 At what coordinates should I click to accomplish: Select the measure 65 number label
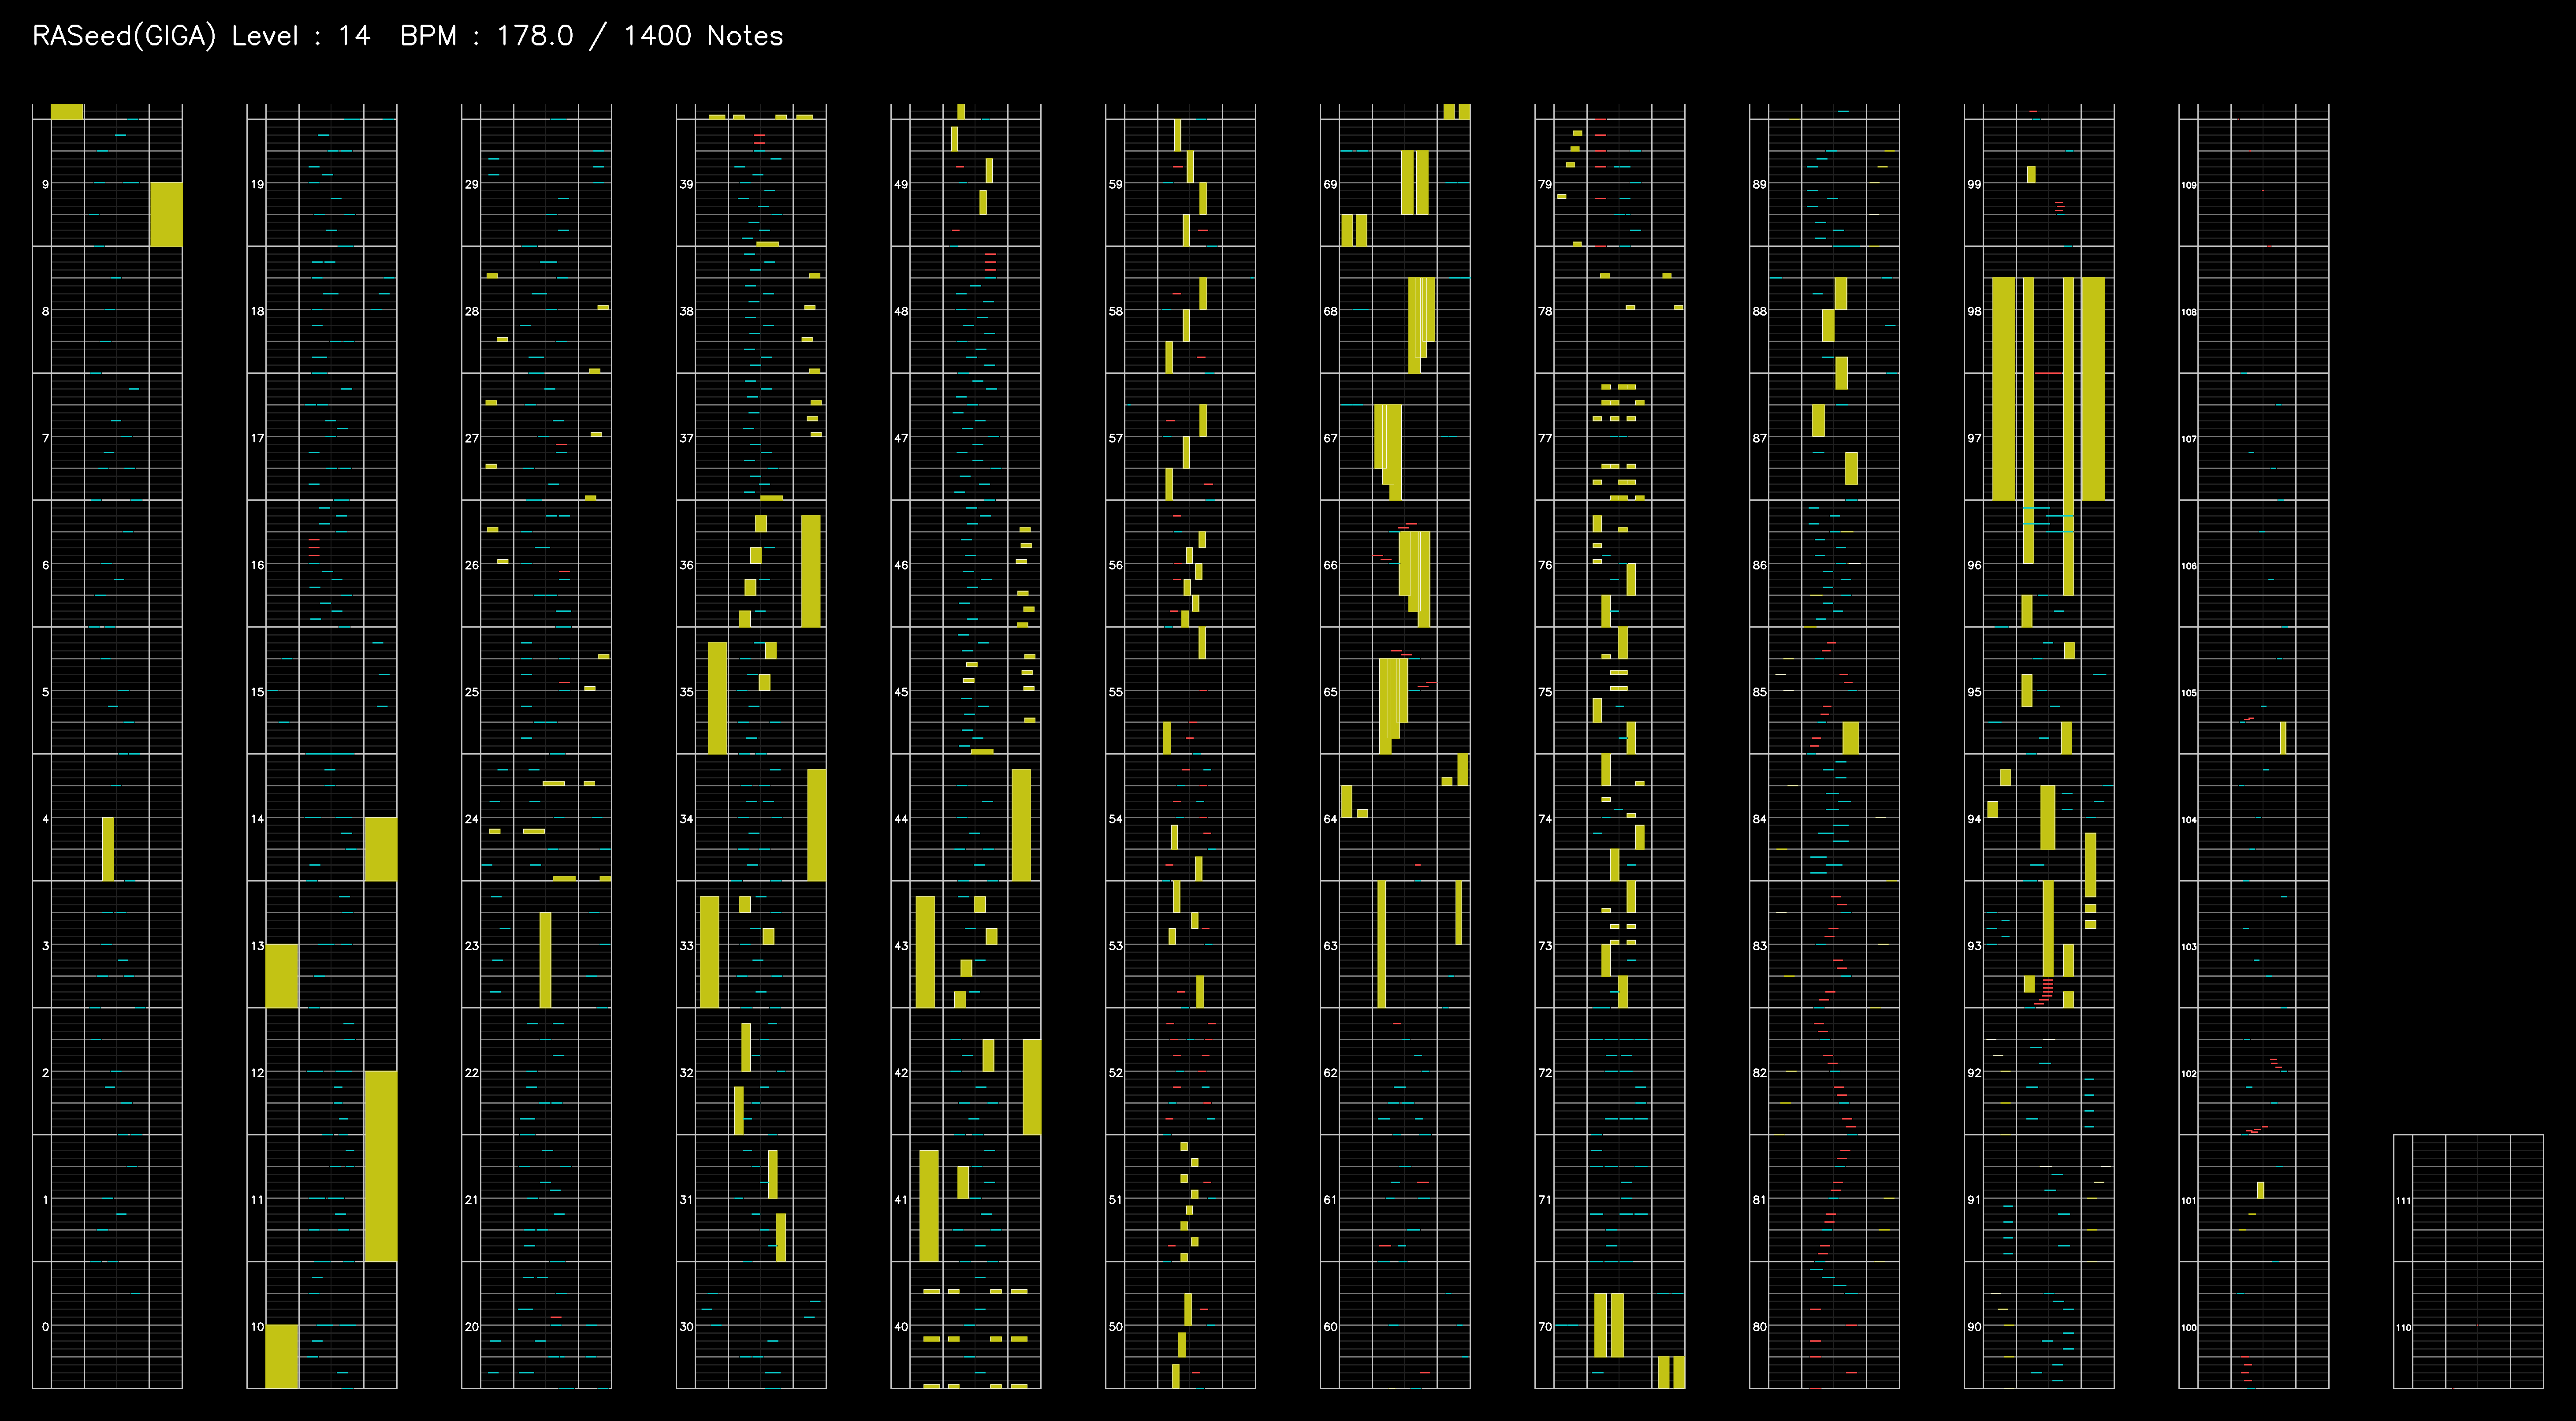1330,691
